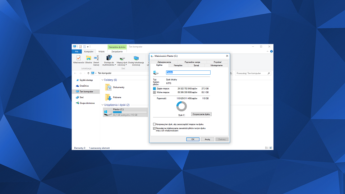
Task: Collapse the Urządzenia i dyski group
Action: (x=102, y=105)
